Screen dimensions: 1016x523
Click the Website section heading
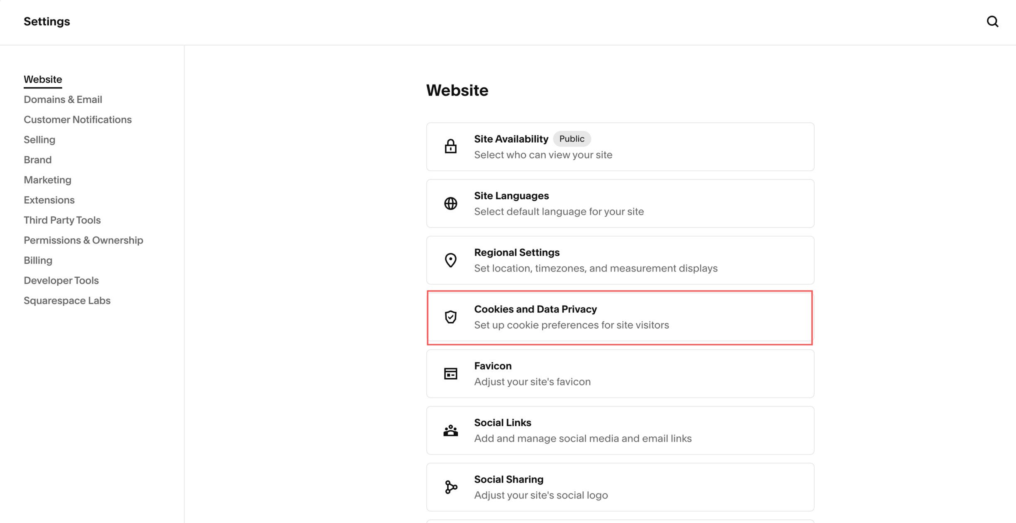[x=457, y=90]
